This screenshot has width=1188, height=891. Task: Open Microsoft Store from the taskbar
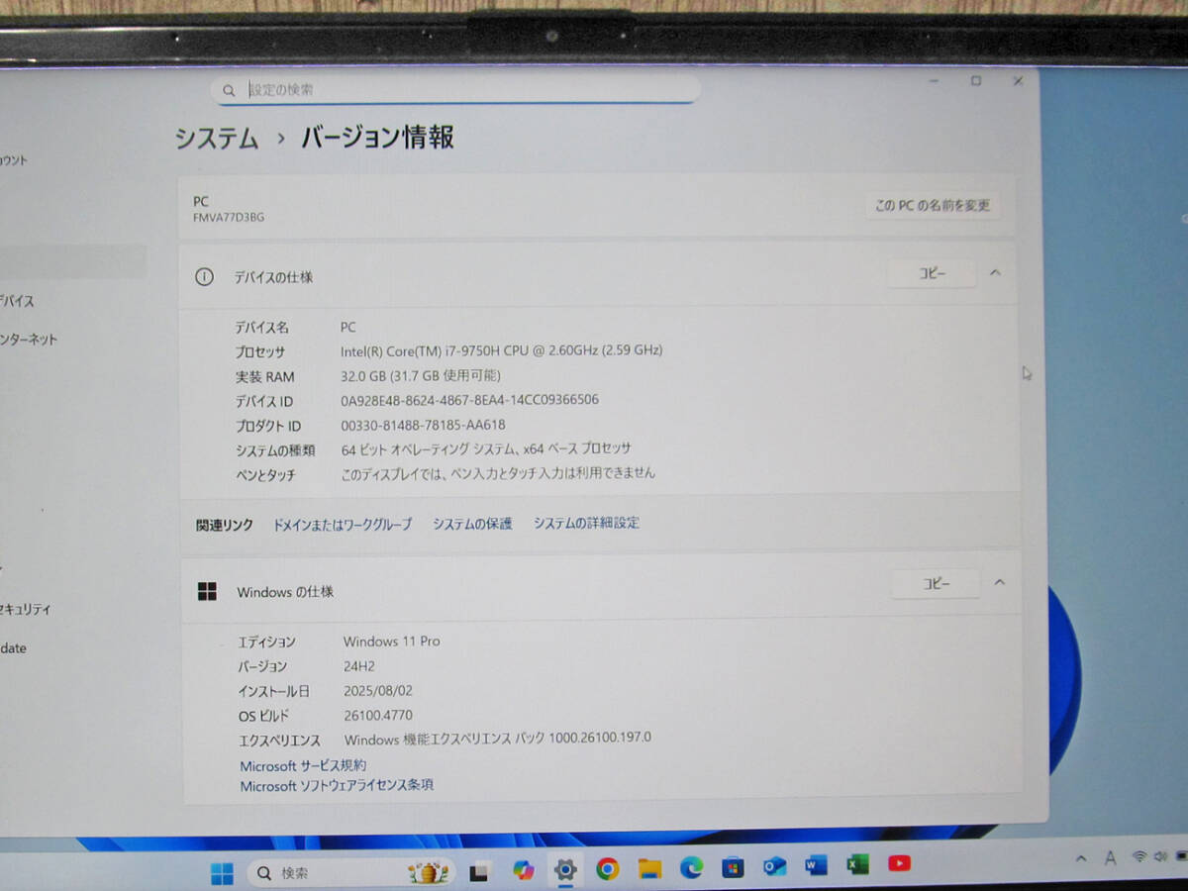(733, 867)
